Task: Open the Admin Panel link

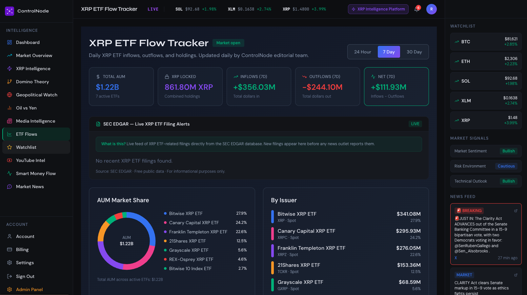Action: click(x=36, y=289)
